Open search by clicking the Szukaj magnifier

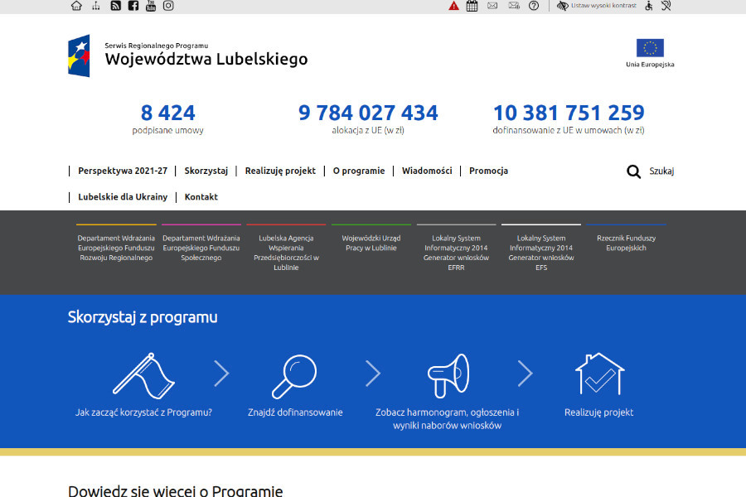pyautogui.click(x=634, y=171)
